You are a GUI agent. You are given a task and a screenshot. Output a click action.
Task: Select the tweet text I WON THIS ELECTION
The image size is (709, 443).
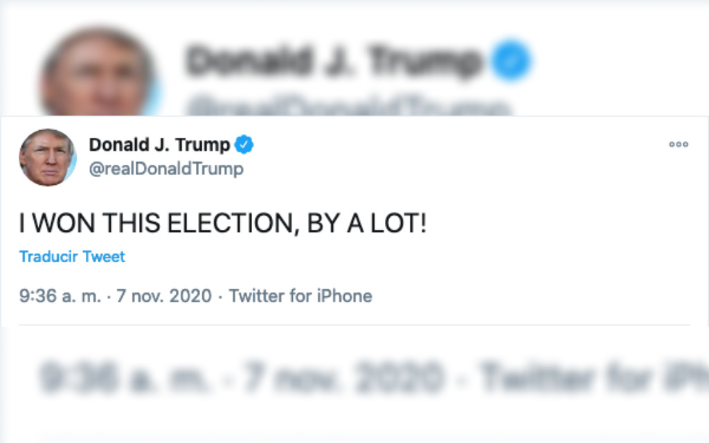tap(222, 223)
